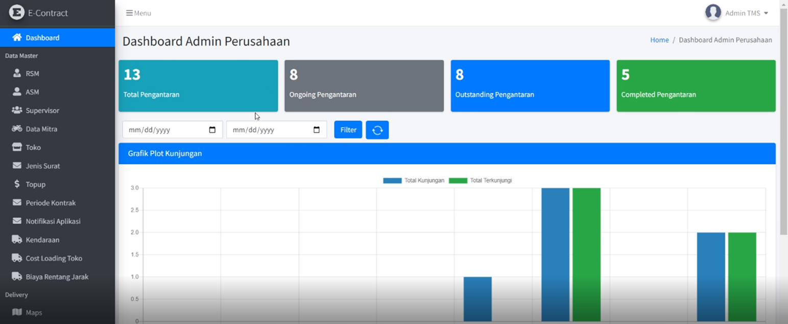Click the Kendaraan truck icon
The image size is (788, 324).
[x=17, y=240]
